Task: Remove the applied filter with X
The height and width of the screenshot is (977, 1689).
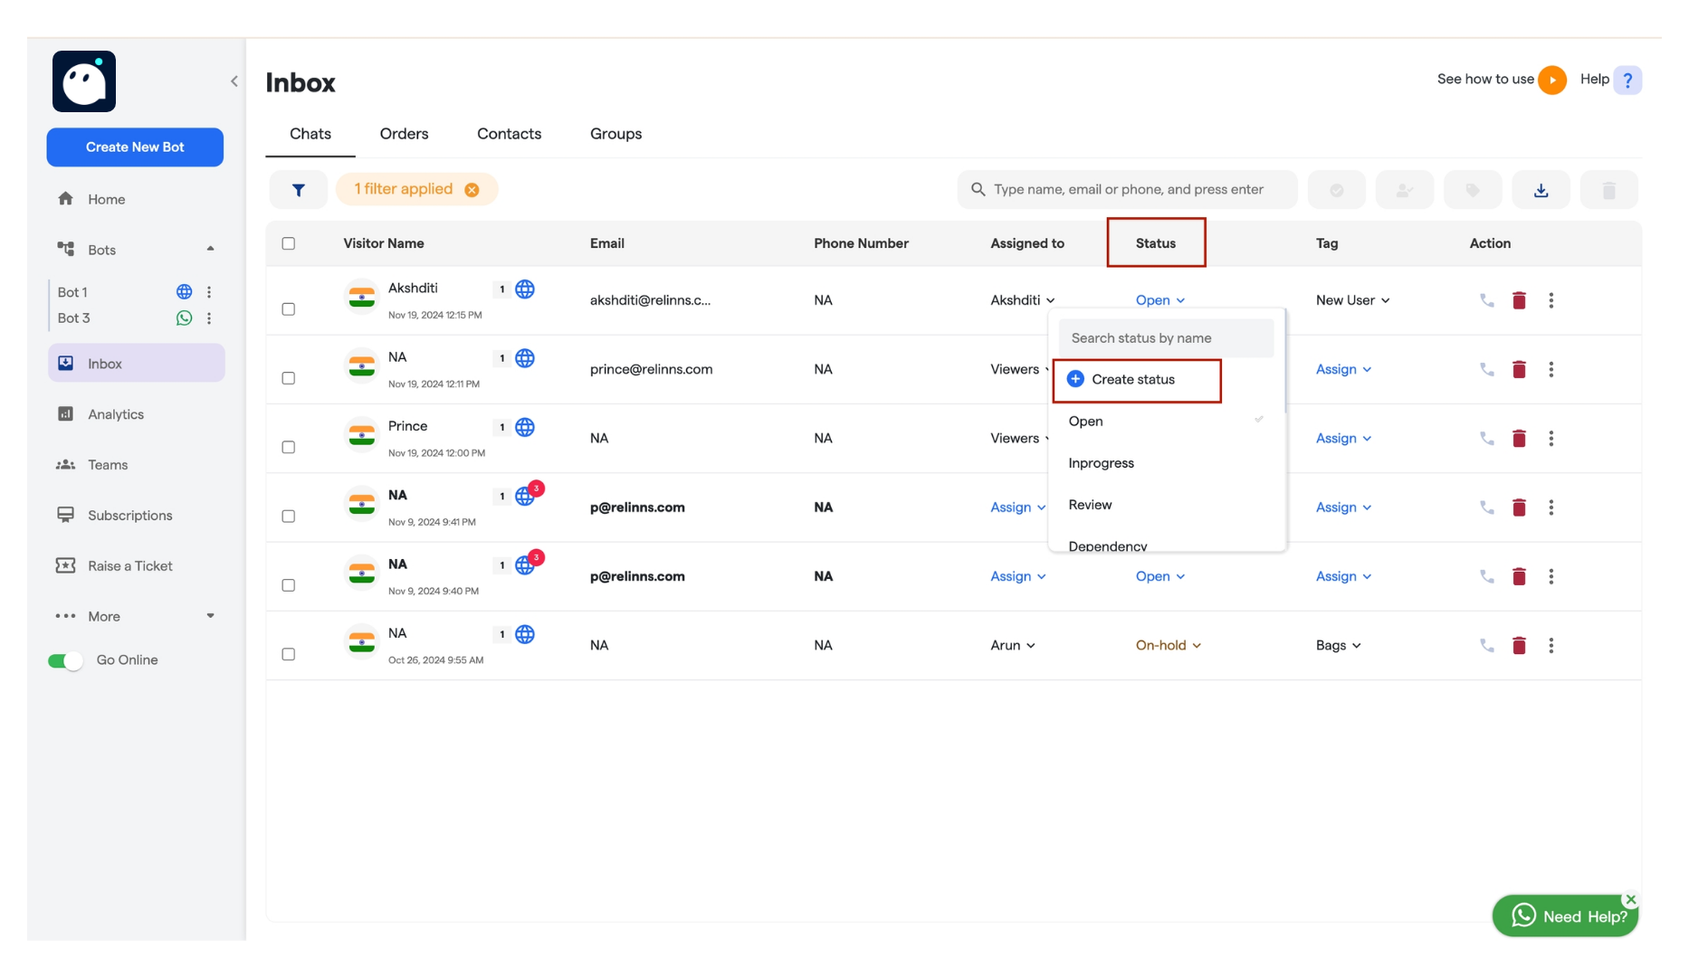Action: click(x=472, y=190)
